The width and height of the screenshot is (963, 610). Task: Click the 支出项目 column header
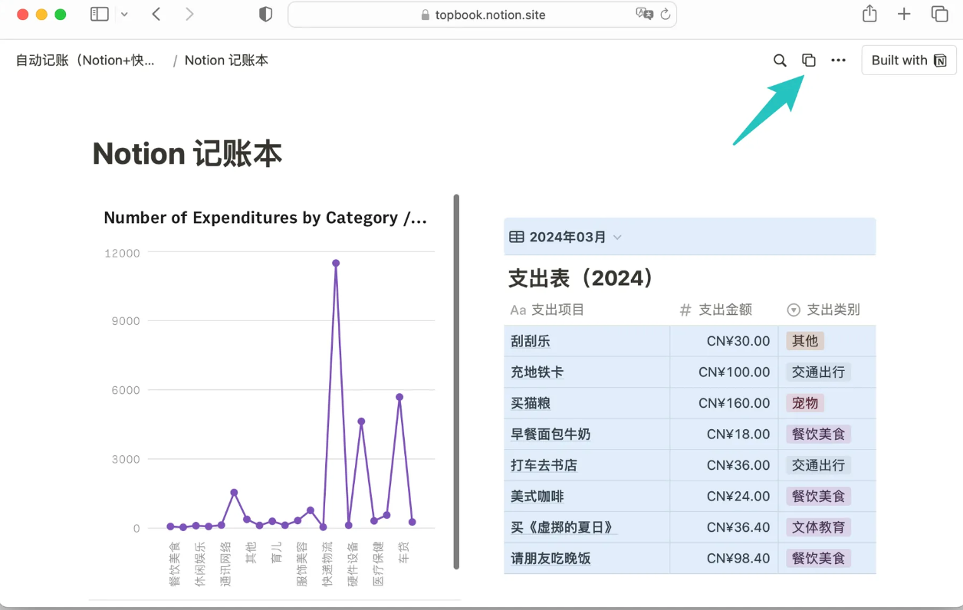pos(547,310)
